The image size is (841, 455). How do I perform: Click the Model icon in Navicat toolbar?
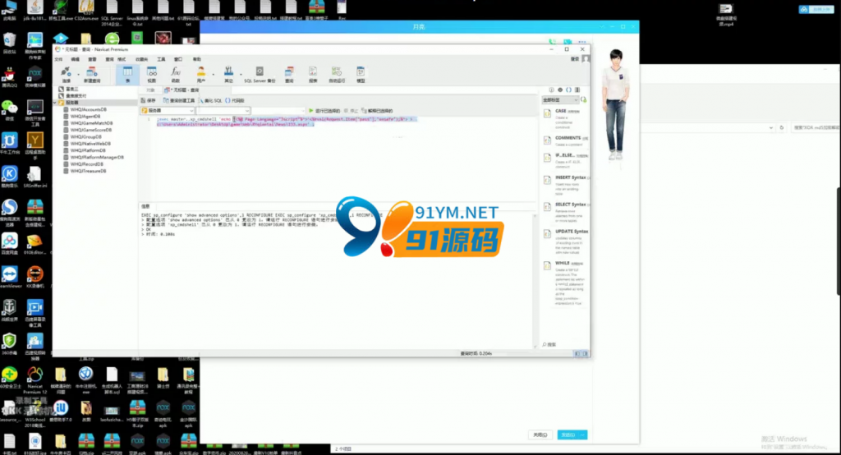(361, 74)
